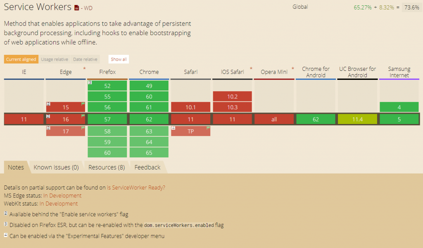Click the Safari column header
Screen dimensions: 423x248
[191, 72]
